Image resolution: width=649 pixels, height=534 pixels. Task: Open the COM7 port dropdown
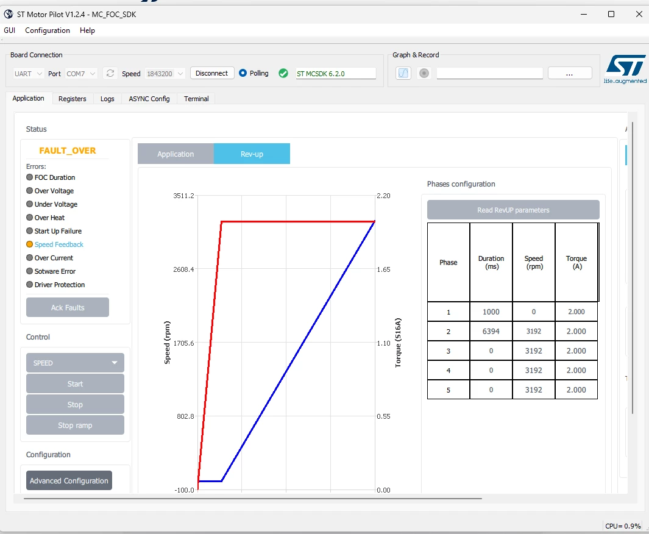(80, 74)
